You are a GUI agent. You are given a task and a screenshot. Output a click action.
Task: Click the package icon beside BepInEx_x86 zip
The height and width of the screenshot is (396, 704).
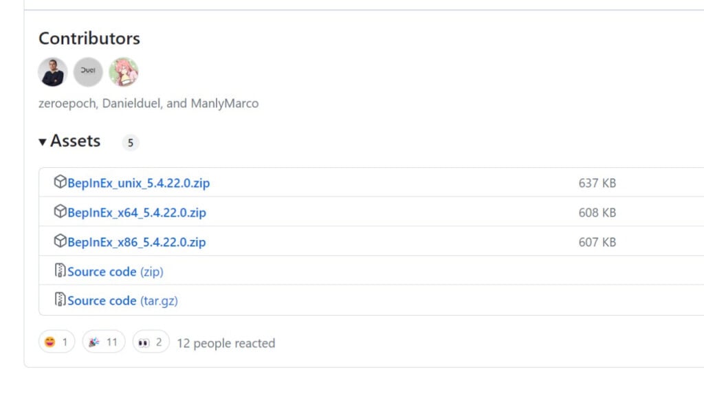pos(60,241)
